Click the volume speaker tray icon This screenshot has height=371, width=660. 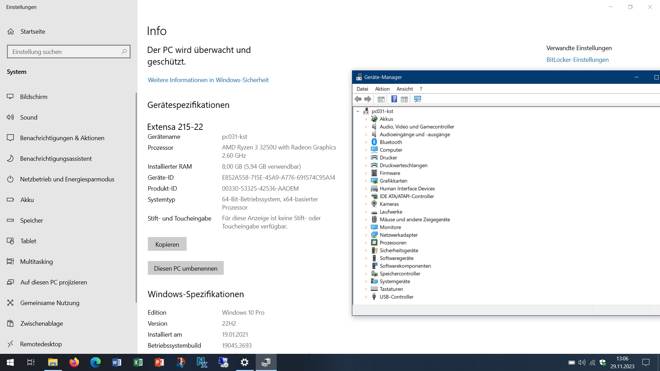[582, 362]
